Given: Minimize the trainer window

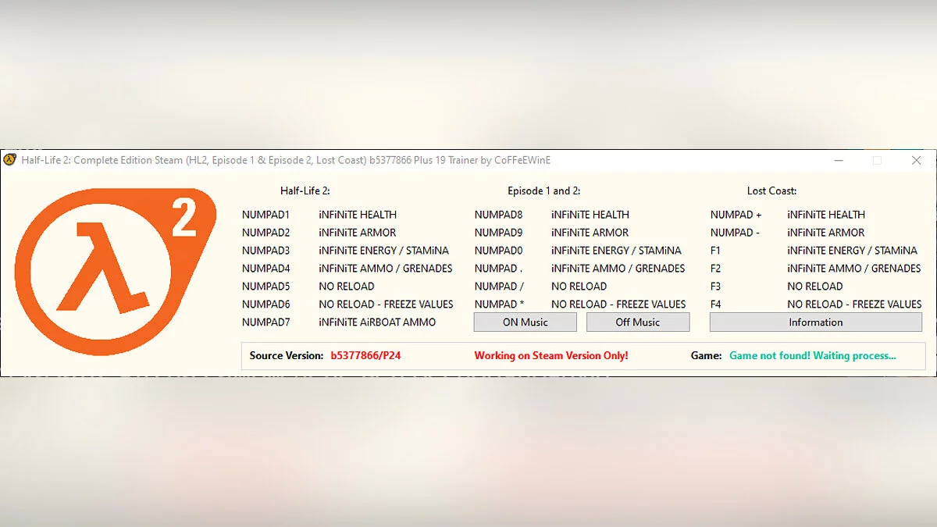Looking at the screenshot, I should point(838,160).
